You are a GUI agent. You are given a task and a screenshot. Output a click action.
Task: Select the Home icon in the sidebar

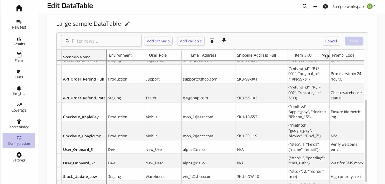pyautogui.click(x=19, y=8)
